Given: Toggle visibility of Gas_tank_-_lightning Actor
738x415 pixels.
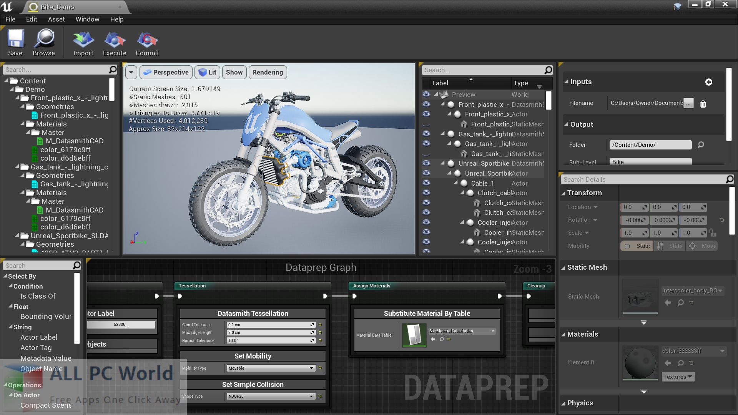Looking at the screenshot, I should [x=426, y=143].
